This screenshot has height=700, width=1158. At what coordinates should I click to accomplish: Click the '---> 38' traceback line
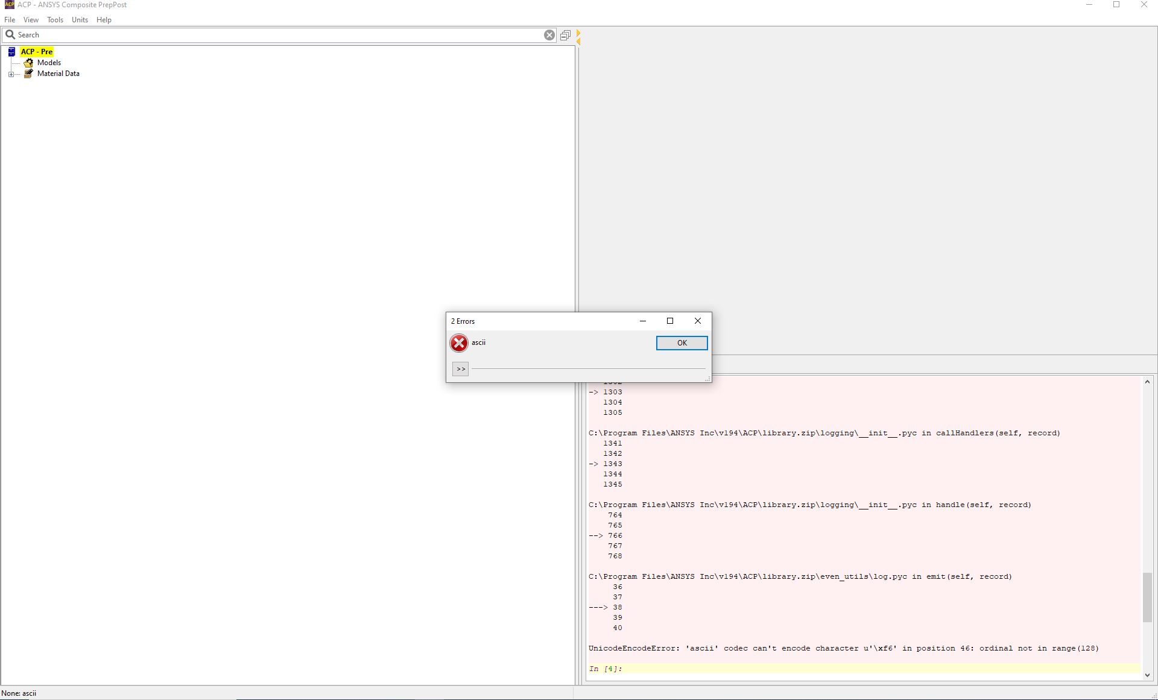pyautogui.click(x=606, y=607)
